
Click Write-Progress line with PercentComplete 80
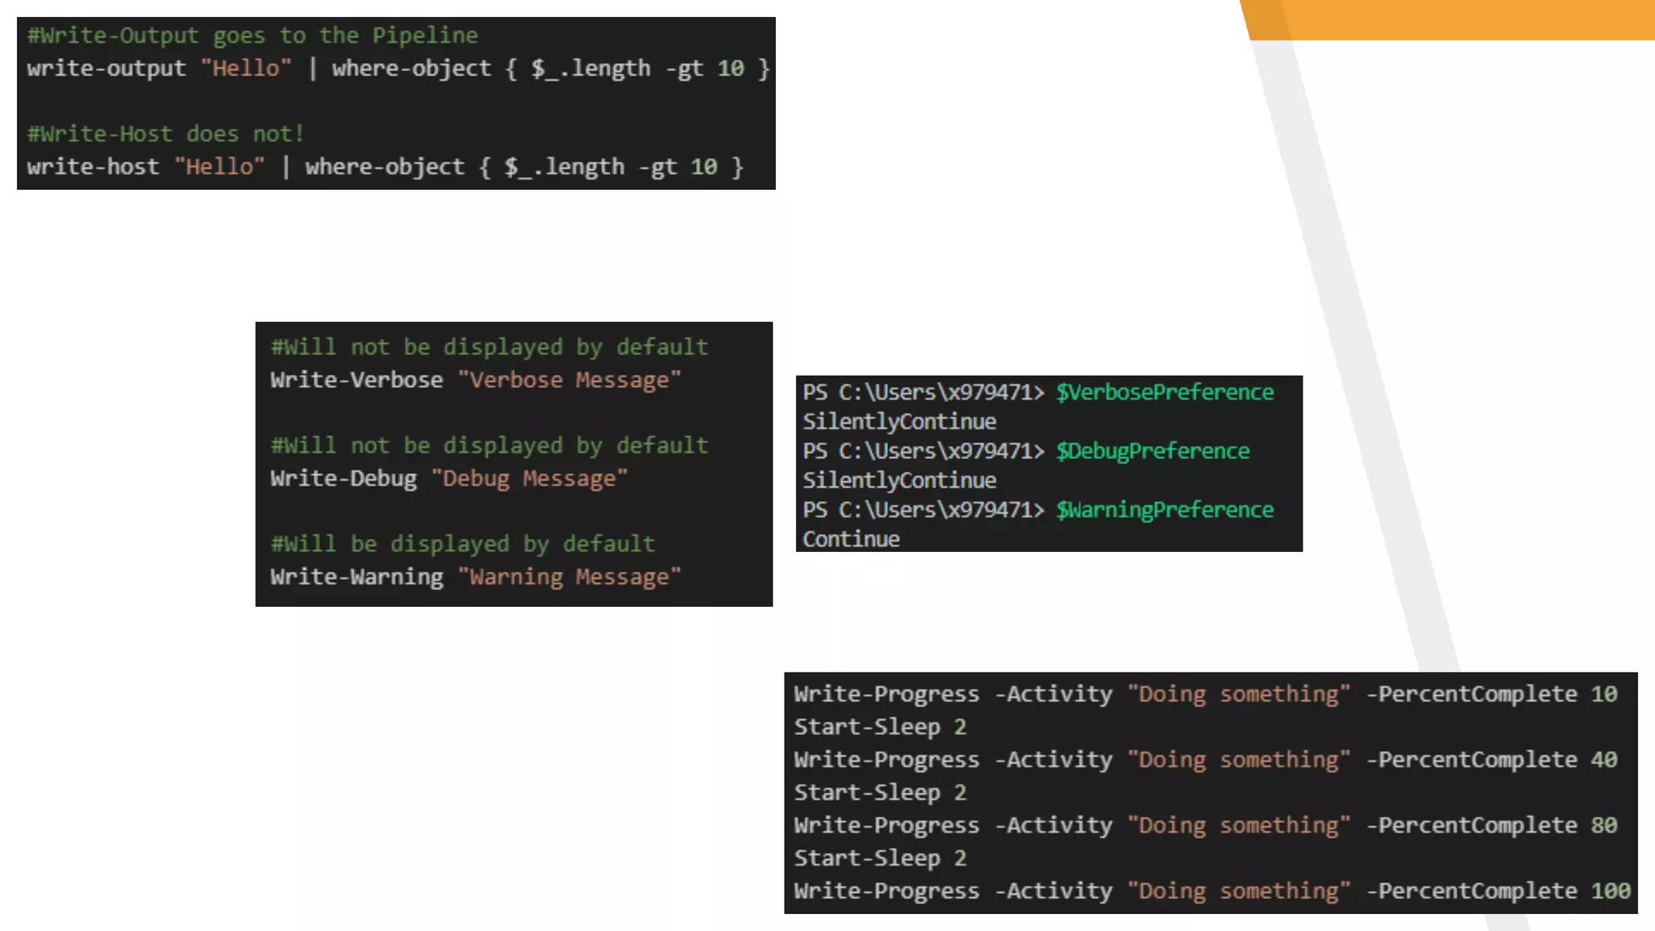pyautogui.click(x=1205, y=825)
